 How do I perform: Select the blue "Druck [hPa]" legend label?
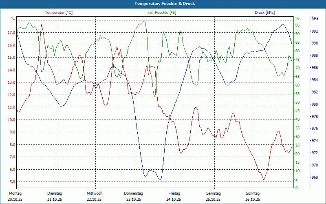point(264,13)
